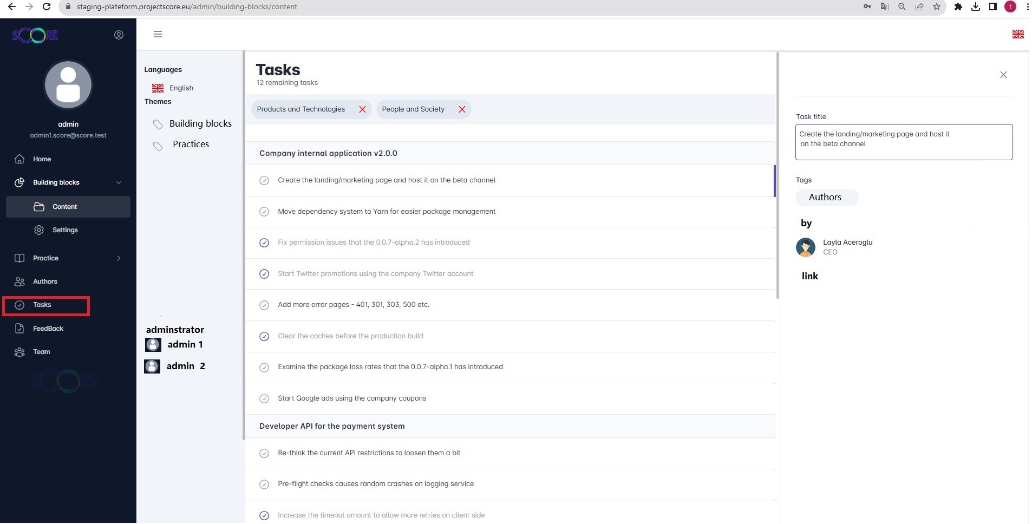Click the Home icon in sidebar
This screenshot has height=524, width=1032.
(19, 159)
